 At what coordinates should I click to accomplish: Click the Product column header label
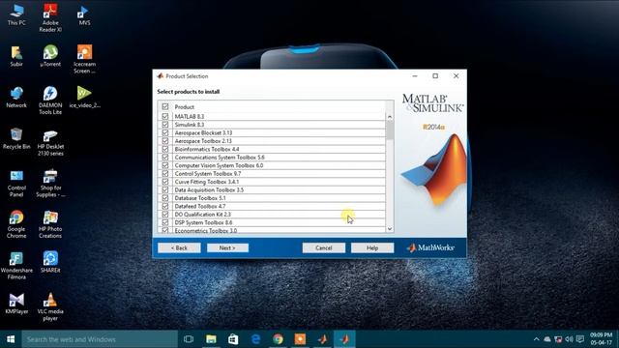point(185,107)
